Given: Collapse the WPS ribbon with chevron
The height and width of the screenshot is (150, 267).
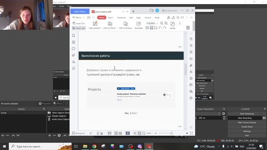Looking at the screenshot, I should [x=191, y=17].
